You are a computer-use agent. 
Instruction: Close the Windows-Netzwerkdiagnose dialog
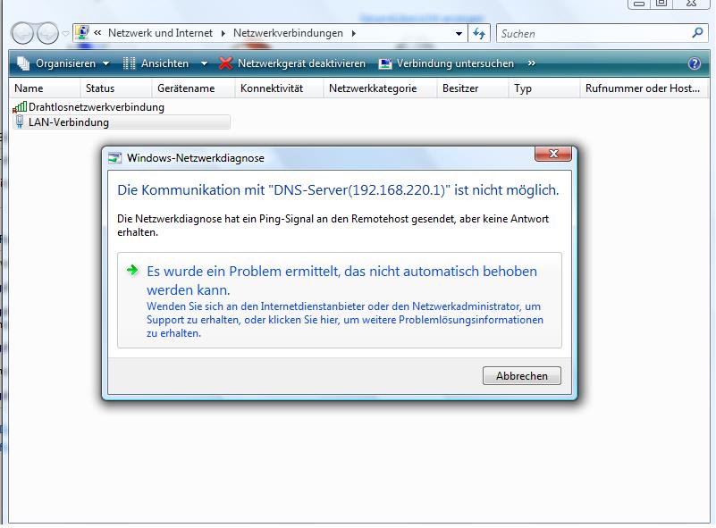553,154
